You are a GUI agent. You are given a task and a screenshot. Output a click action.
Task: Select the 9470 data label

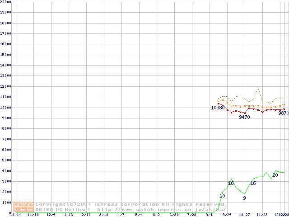(x=244, y=117)
